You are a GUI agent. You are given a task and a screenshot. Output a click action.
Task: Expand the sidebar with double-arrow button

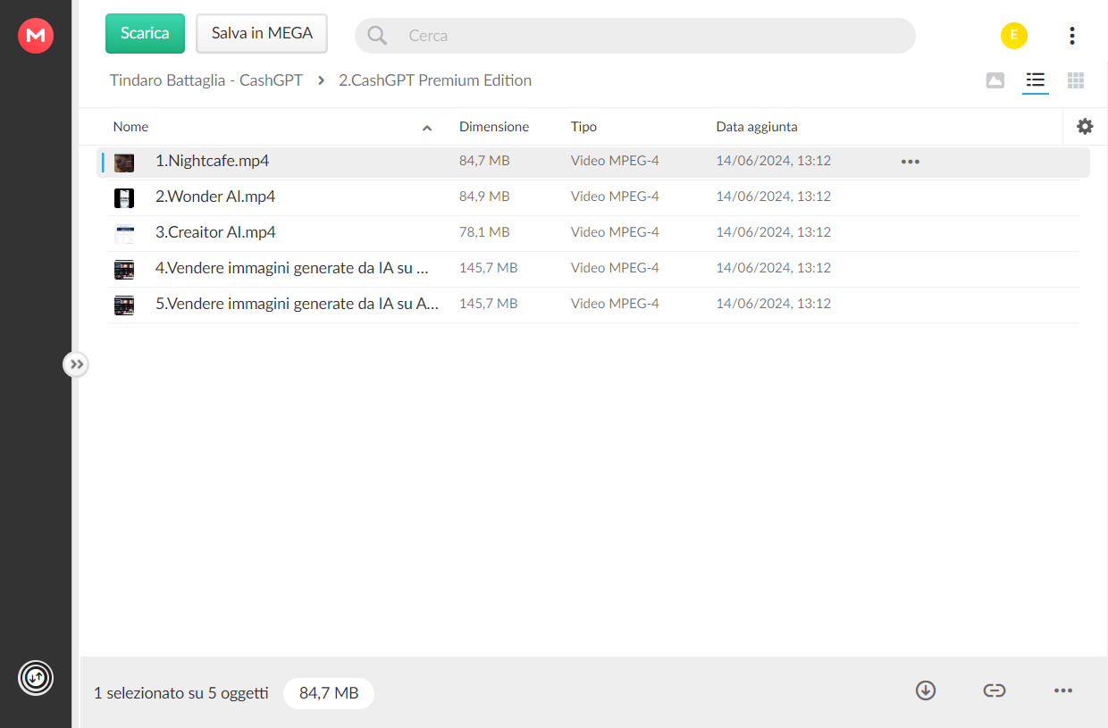[x=76, y=364]
